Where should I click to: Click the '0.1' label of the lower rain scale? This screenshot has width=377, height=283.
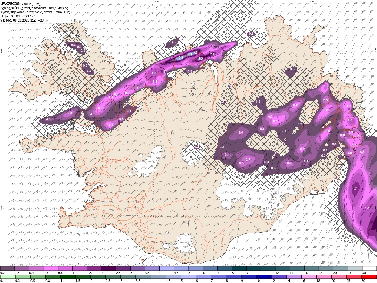(2, 281)
